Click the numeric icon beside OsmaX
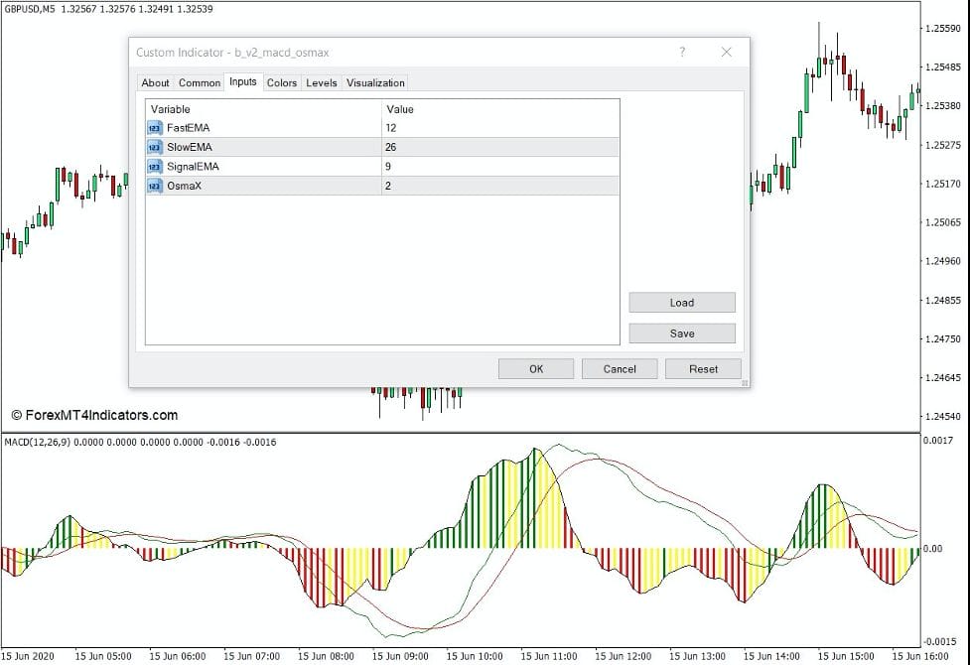The image size is (970, 665). (x=155, y=186)
